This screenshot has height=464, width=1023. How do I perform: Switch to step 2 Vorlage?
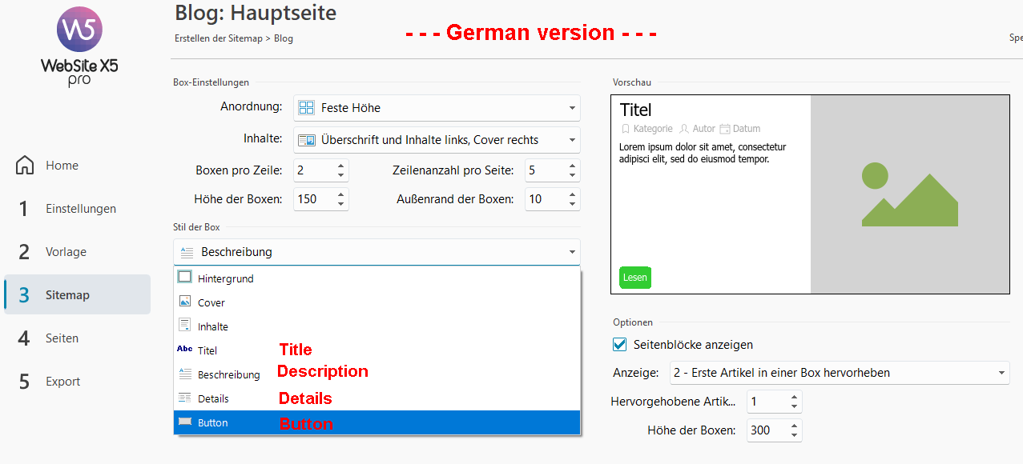(x=66, y=252)
